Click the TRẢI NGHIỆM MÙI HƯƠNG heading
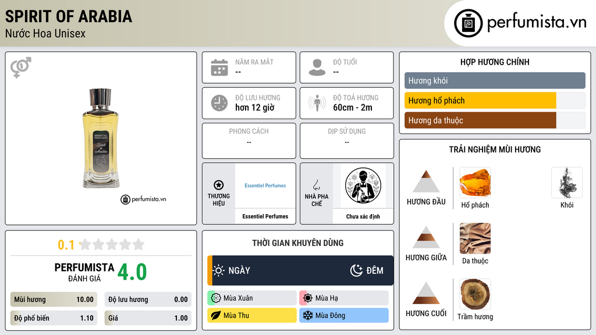 pyautogui.click(x=495, y=149)
